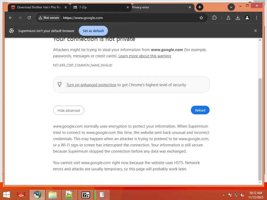
Task: Open the Notepad++ taskbar icon
Action: [x=69, y=195]
